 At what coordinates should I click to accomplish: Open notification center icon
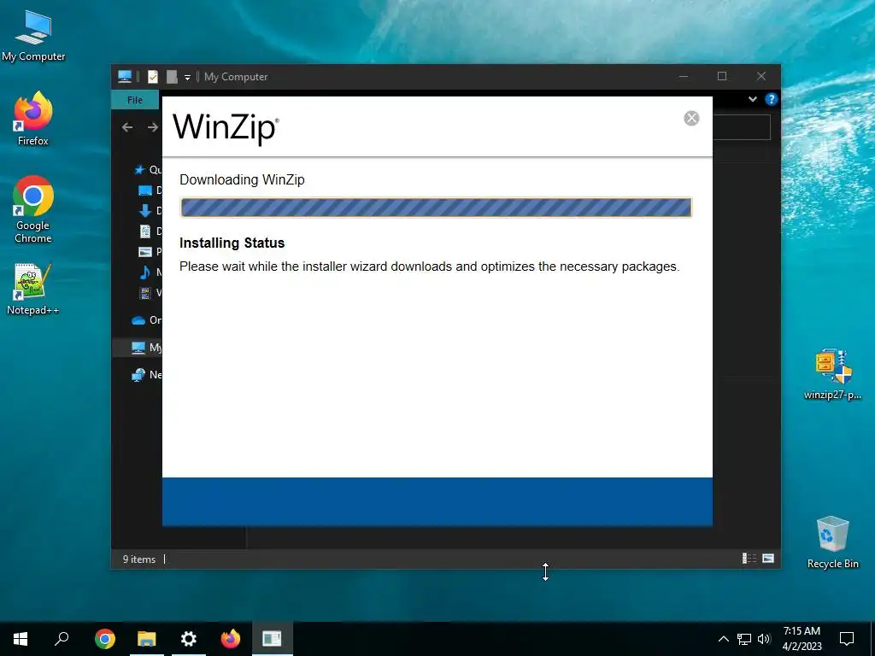tap(847, 639)
